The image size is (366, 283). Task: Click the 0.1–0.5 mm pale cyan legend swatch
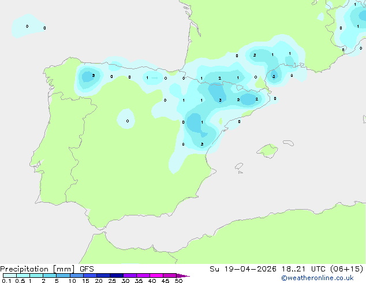10,275
